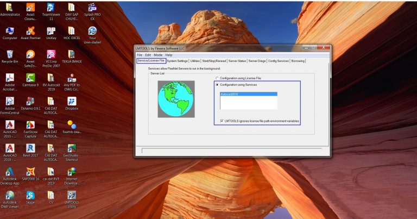The width and height of the screenshot is (417, 219).
Task: Open Dropbox desktop icon
Action: pos(72,103)
